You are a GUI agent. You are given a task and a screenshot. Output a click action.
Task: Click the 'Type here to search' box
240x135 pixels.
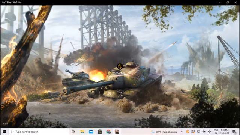coord(38,132)
